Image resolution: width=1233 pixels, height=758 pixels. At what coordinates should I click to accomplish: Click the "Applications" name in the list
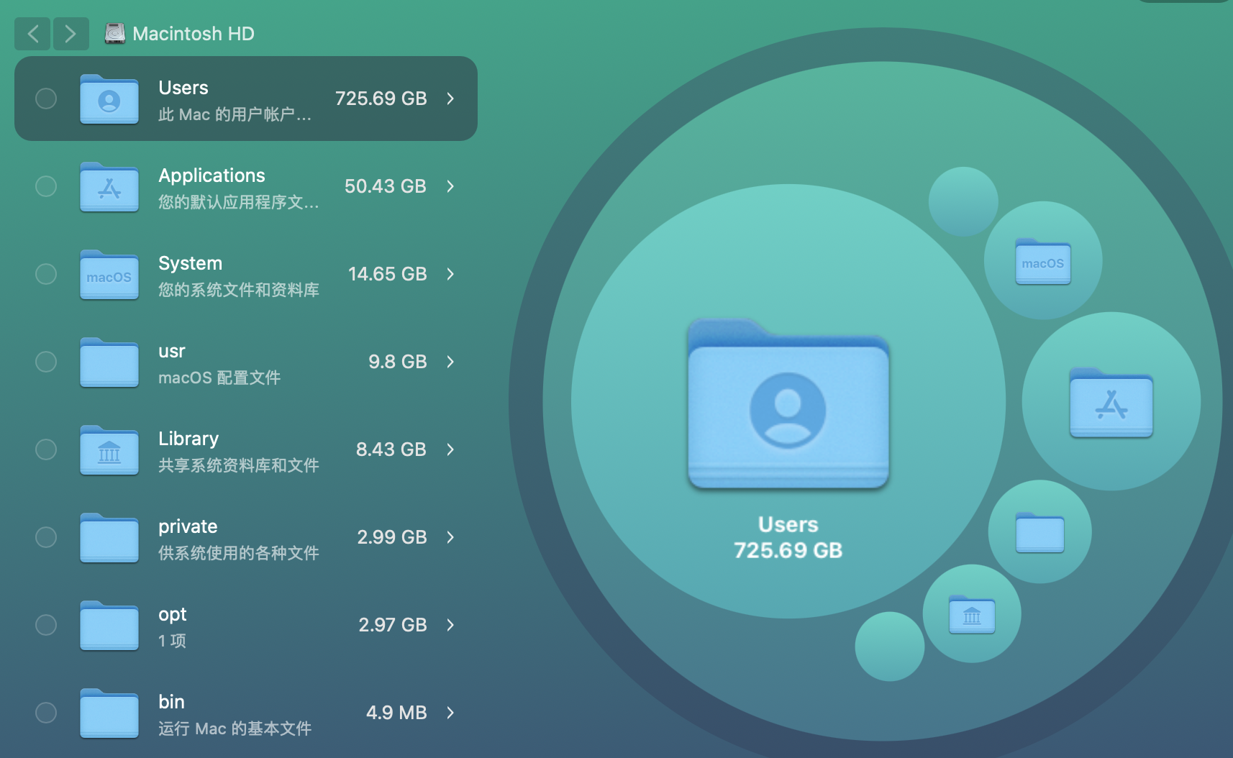[211, 176]
